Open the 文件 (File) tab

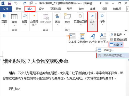6,9
